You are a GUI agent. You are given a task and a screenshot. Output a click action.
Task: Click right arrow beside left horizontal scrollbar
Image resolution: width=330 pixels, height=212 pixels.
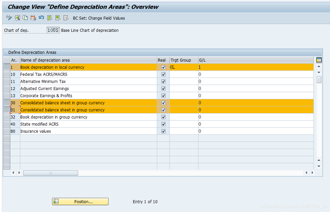point(19,173)
